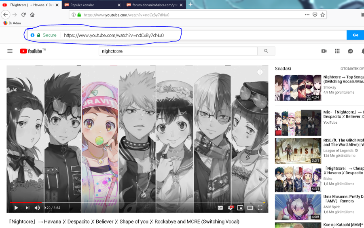The width and height of the screenshot is (364, 228).
Task: Click the 0:29 / 3:54 time display
Action: pos(52,208)
